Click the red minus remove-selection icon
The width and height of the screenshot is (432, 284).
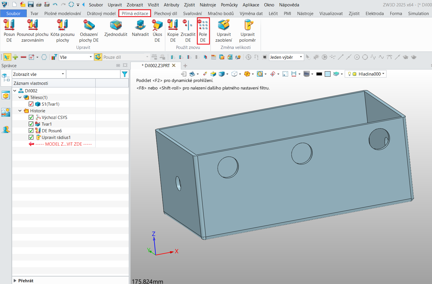pos(23,57)
